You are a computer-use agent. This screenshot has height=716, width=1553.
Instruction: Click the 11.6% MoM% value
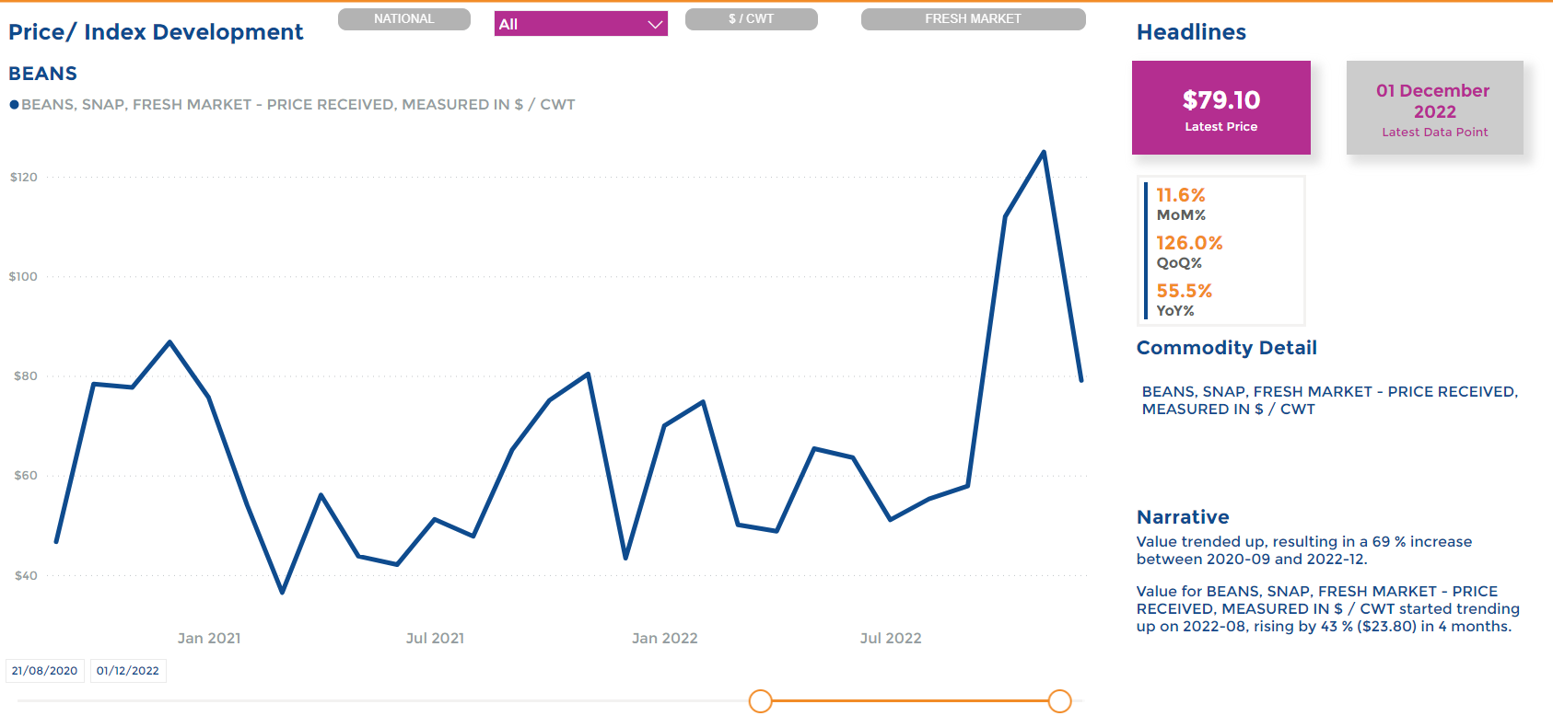1181,195
